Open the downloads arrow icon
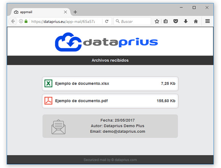 coord(186,21)
